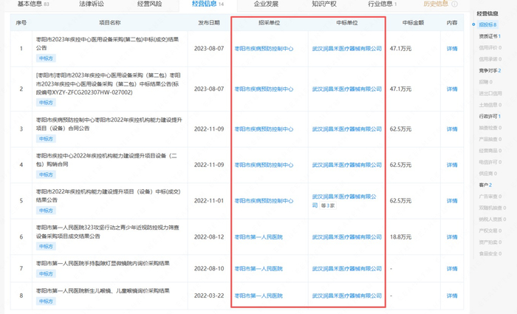
Task: Select 招投标 8 in the sidebar
Action: (x=488, y=24)
